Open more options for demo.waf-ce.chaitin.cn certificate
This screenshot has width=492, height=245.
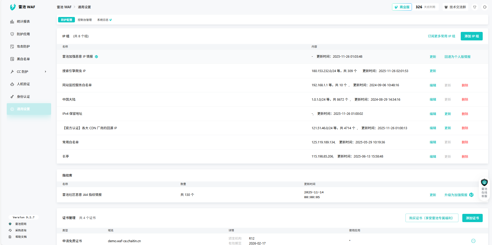point(473,241)
